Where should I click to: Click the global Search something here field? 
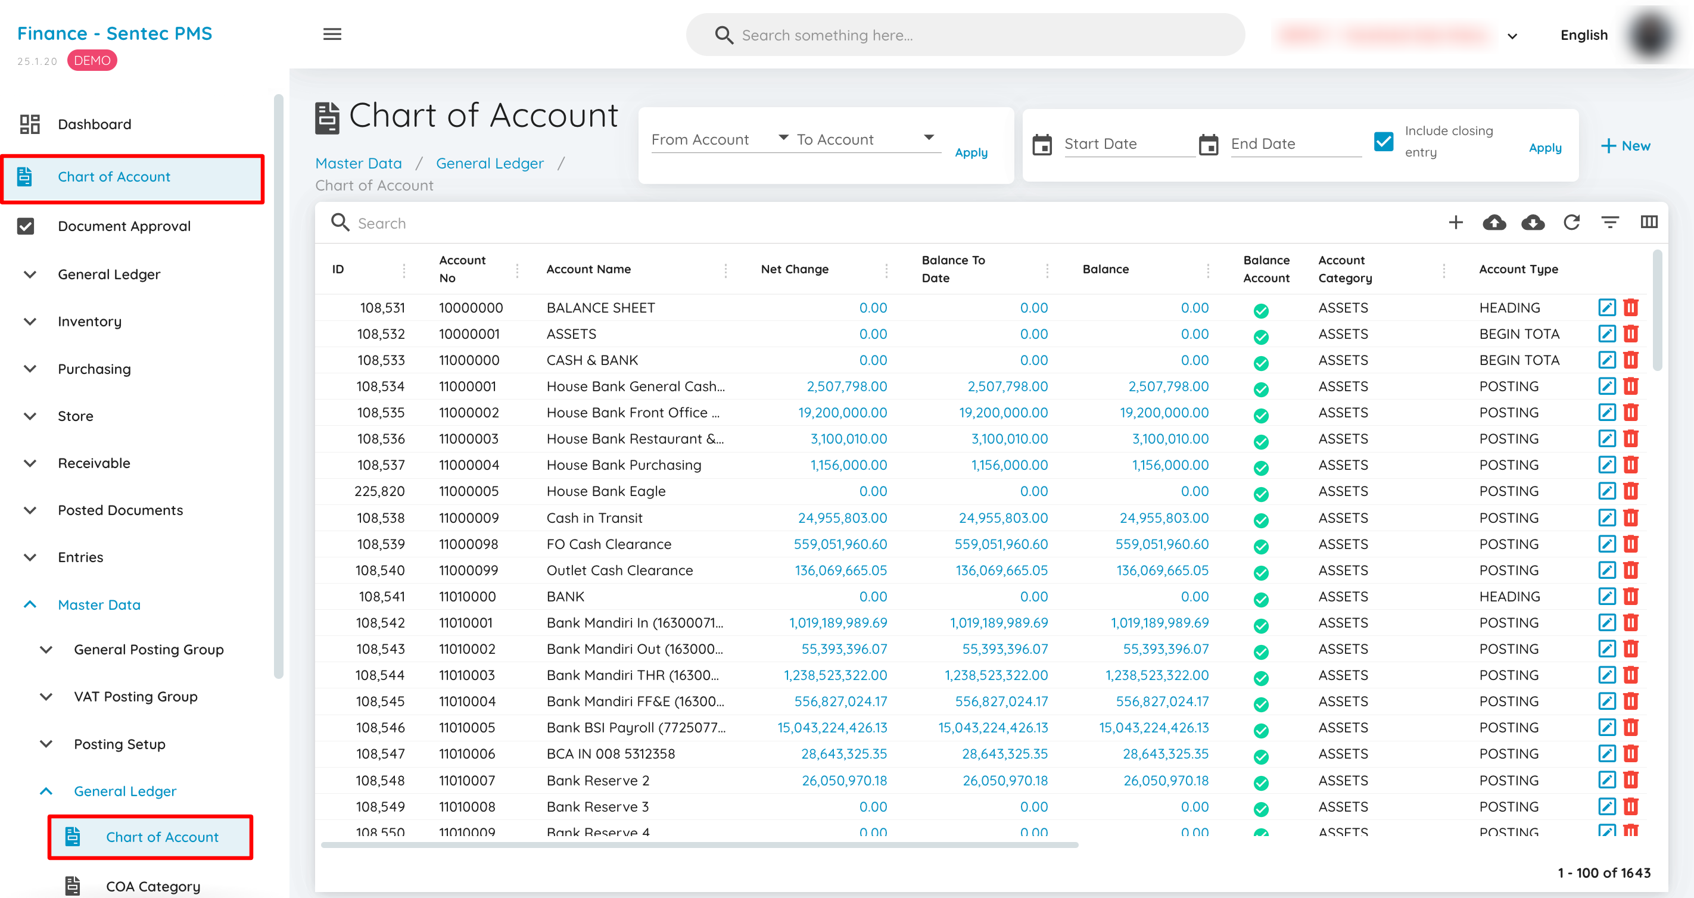coord(965,35)
